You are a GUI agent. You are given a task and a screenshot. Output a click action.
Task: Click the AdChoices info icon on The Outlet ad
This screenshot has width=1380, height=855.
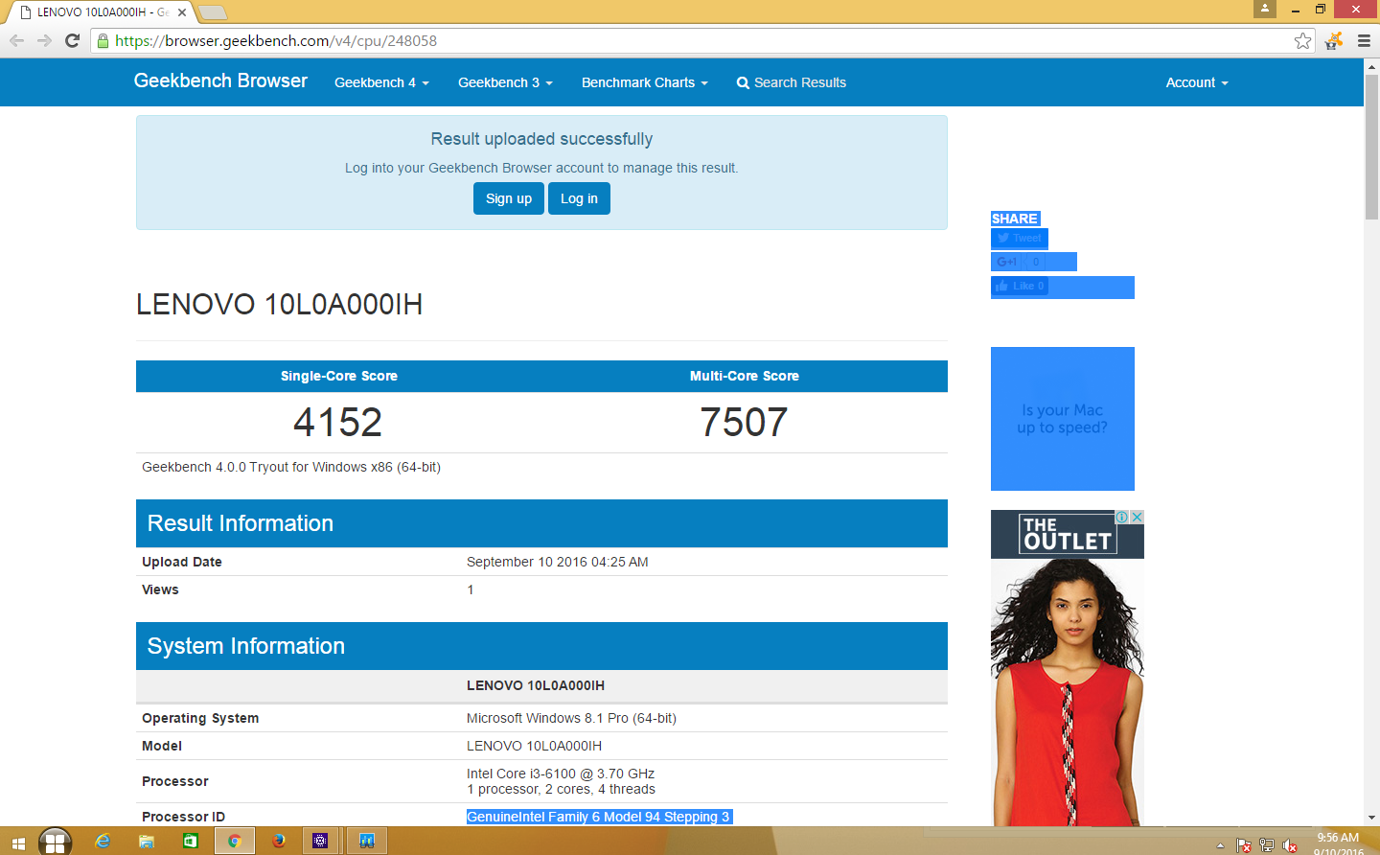tap(1121, 517)
